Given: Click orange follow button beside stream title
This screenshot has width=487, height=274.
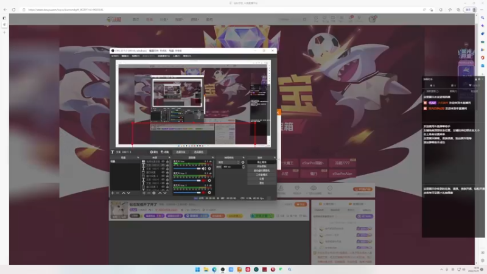Looking at the screenshot, I should 301,204.
